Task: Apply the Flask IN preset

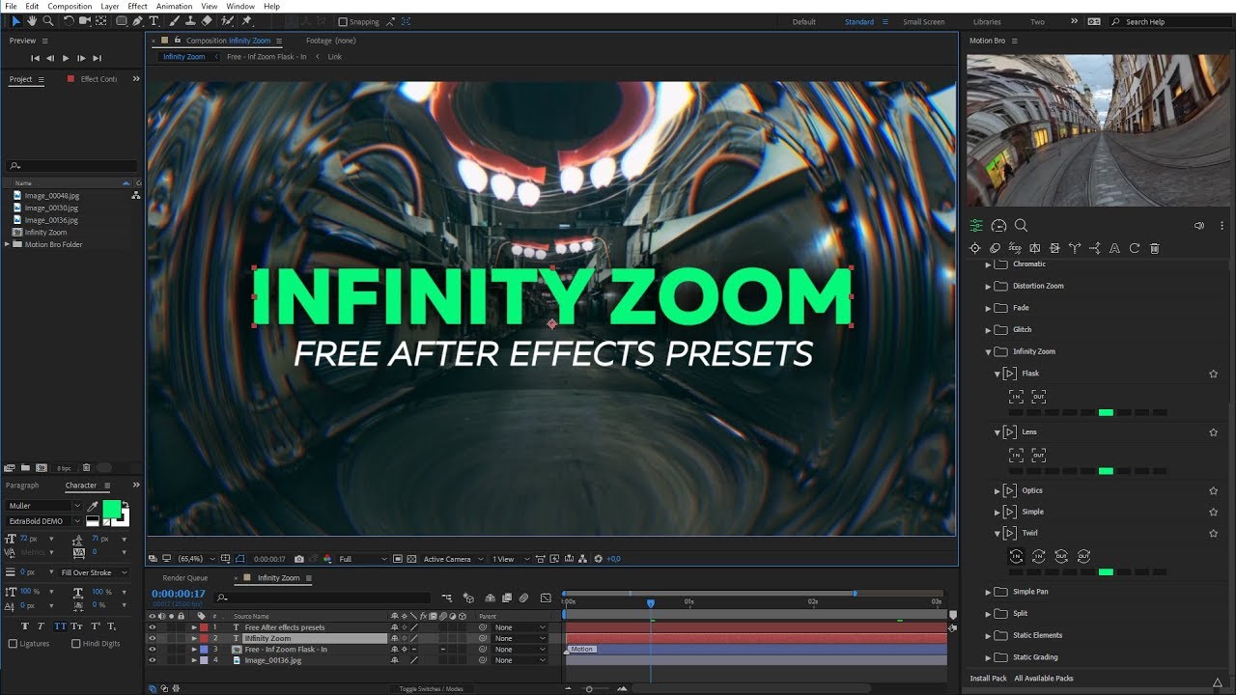Action: [1016, 397]
